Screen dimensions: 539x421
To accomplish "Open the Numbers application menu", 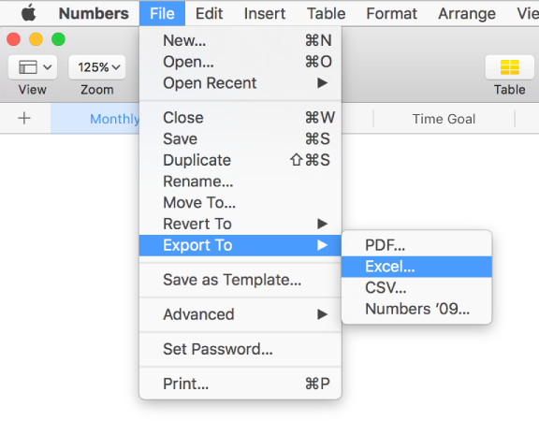I will [x=94, y=13].
